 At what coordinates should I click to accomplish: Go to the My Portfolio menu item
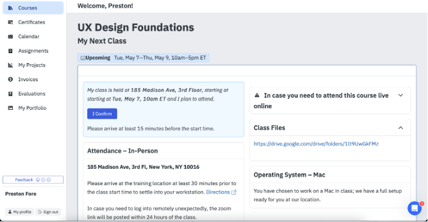33,108
